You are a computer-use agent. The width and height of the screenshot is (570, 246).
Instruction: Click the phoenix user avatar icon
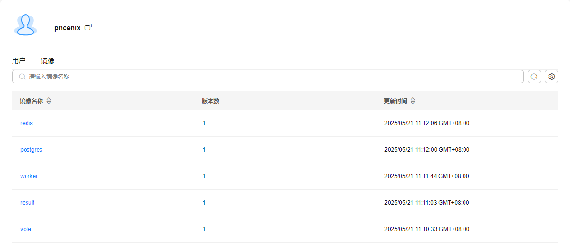coord(26,25)
